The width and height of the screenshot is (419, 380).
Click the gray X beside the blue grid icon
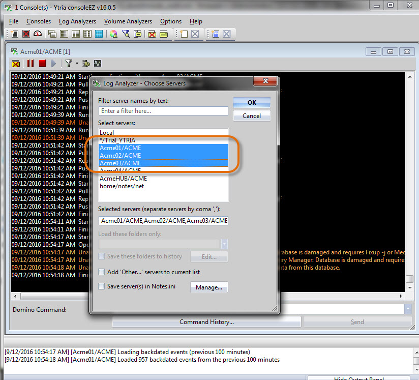click(227, 34)
